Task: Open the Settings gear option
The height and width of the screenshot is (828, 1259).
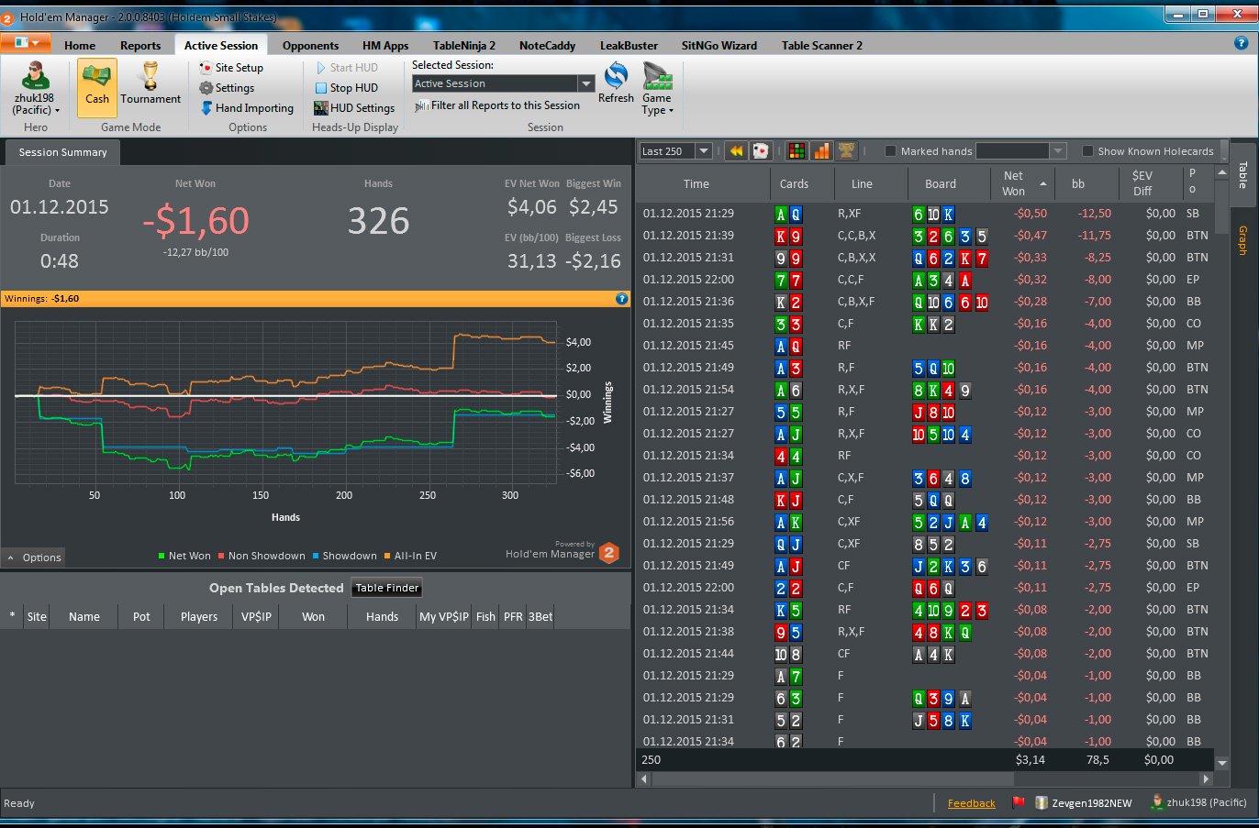Action: pos(227,88)
